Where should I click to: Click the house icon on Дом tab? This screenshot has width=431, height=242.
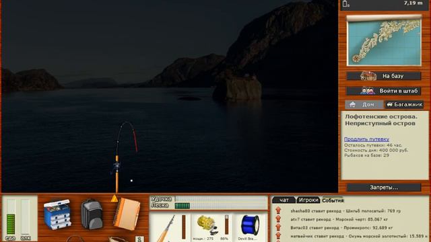(353, 104)
